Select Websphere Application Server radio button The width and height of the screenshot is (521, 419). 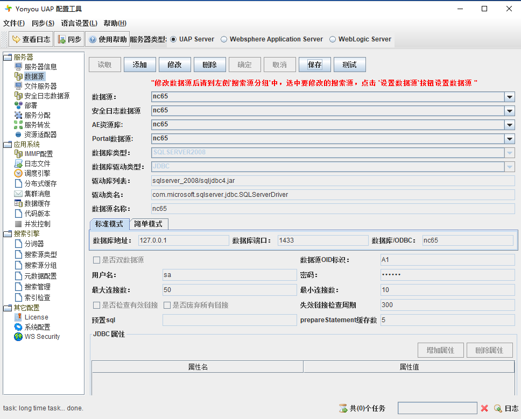pos(224,39)
